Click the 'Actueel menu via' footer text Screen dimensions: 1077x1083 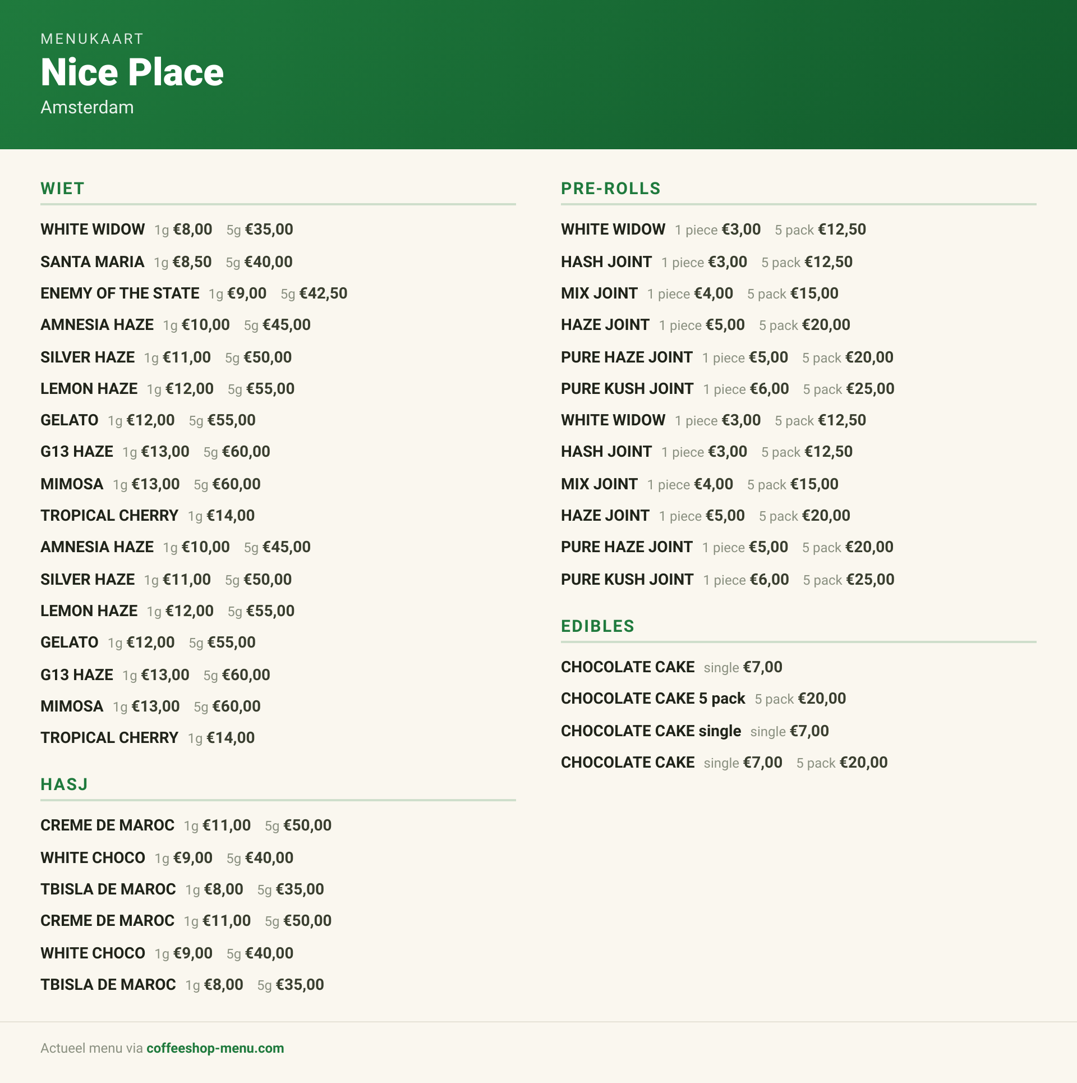pos(92,1048)
